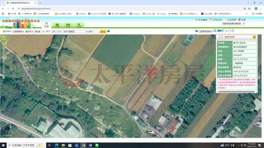Image resolution: width=264 pixels, height=148 pixels.
Task: Open the layer list icon on map
Action: coord(7,128)
